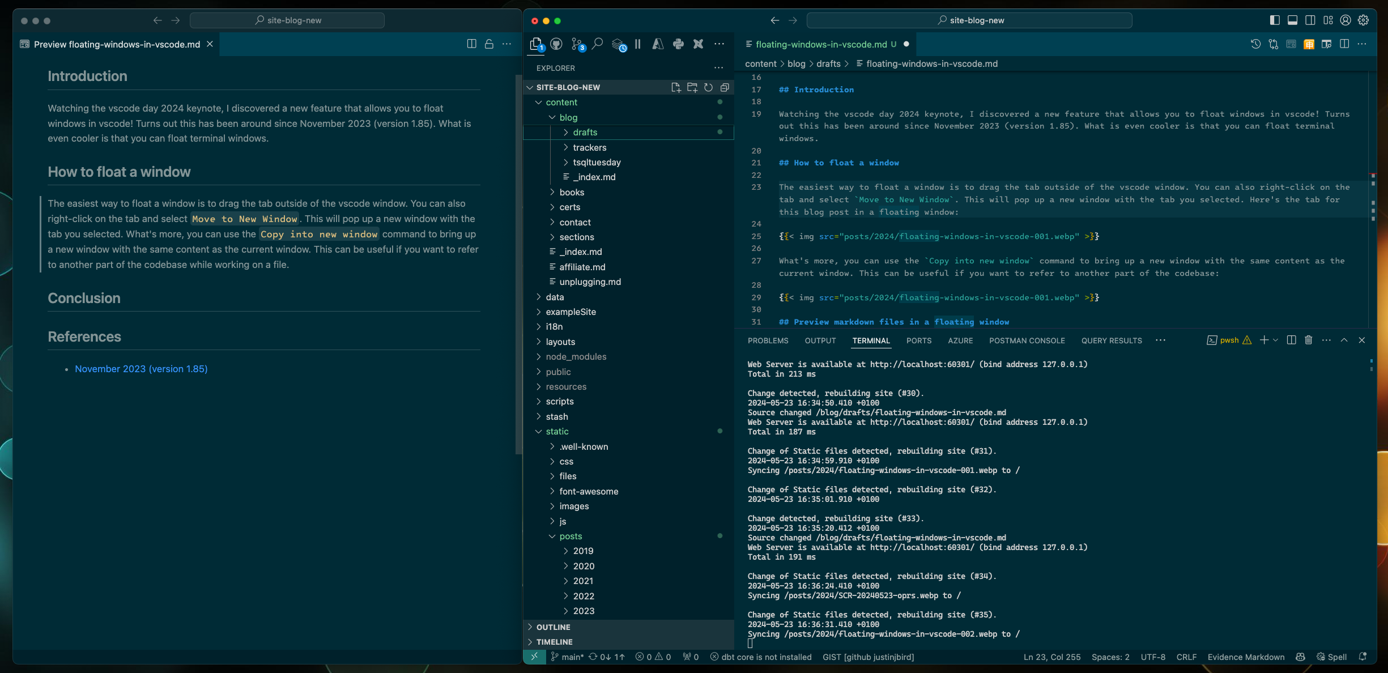Expand the OUTLINE section
The image size is (1388, 673).
(554, 627)
